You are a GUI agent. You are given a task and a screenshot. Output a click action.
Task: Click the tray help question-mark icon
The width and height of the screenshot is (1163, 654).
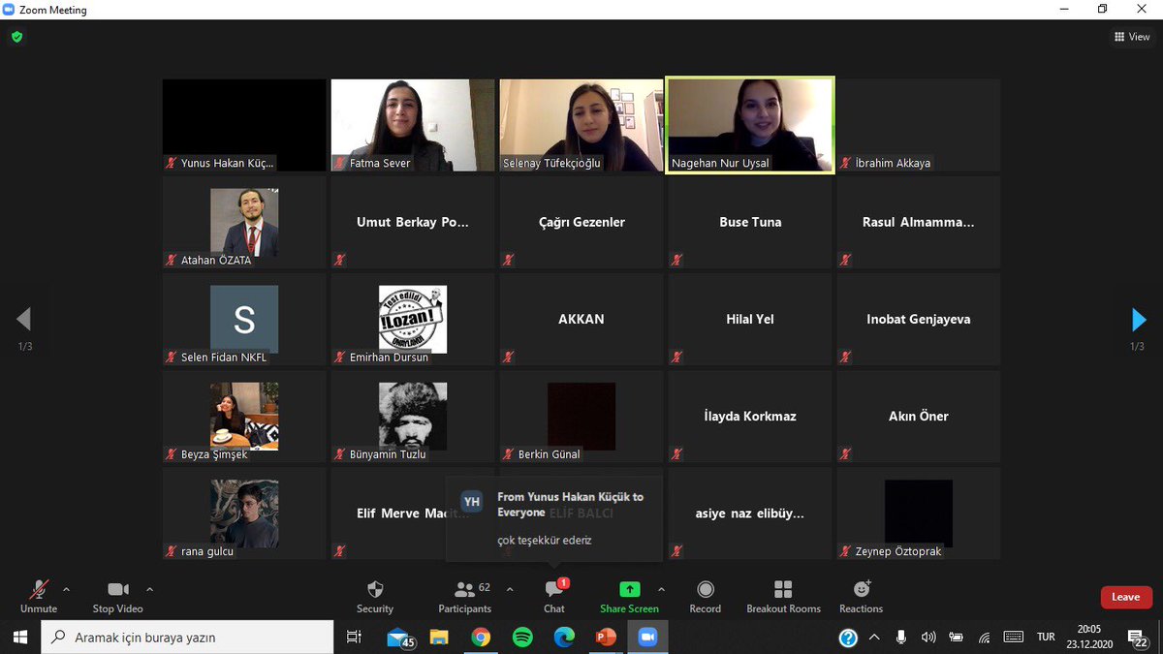coord(848,638)
